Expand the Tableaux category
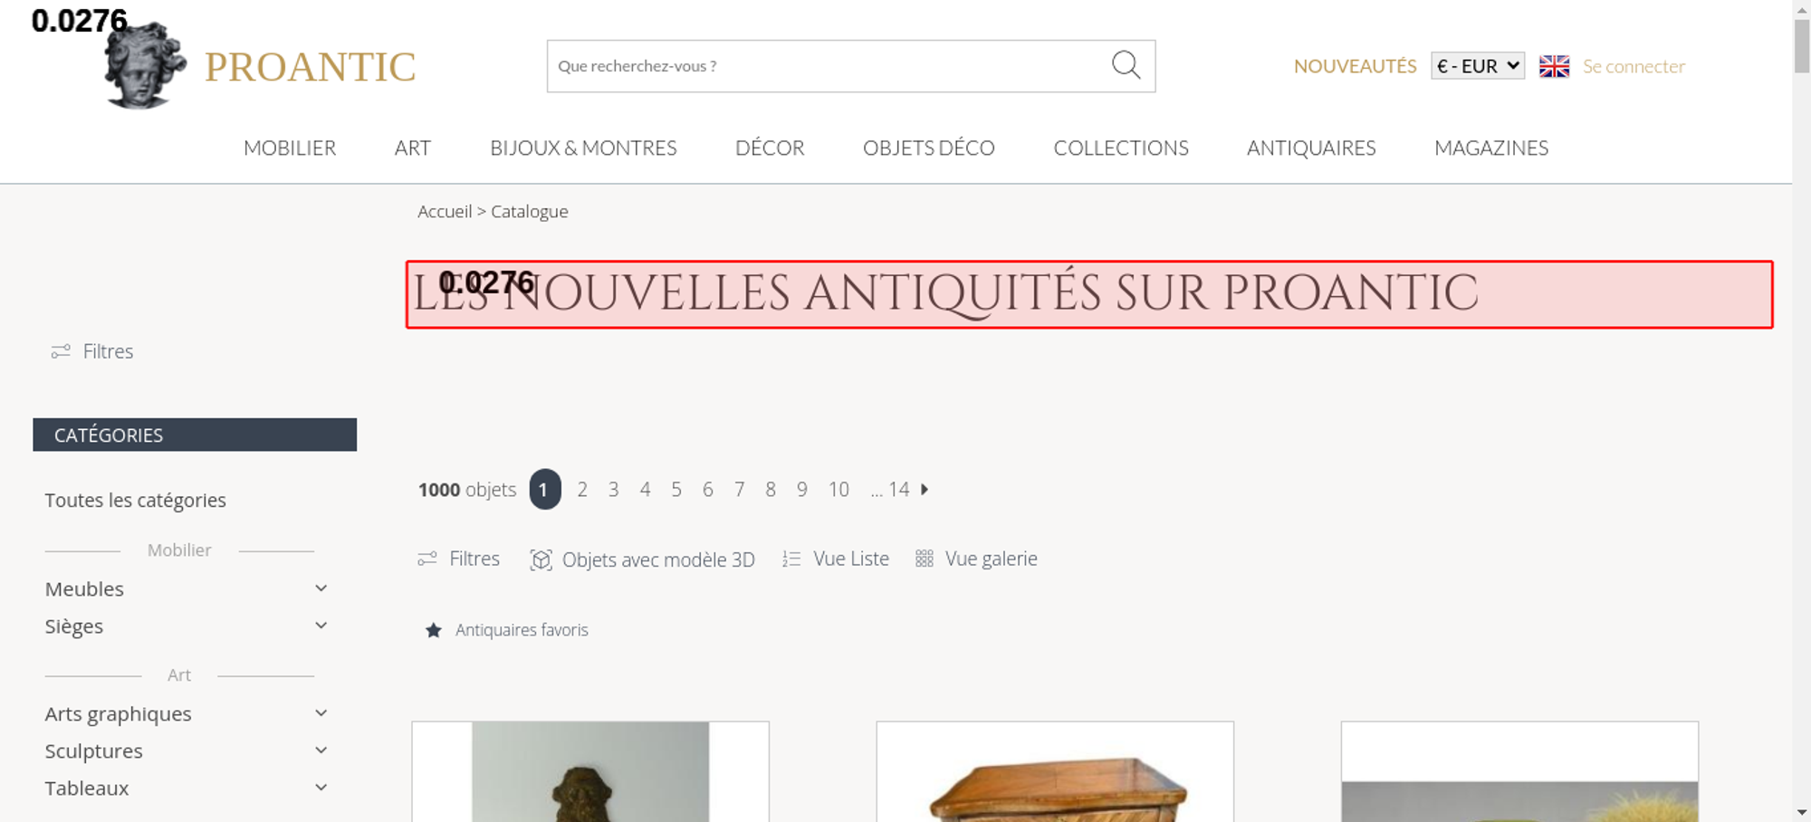 pos(321,788)
